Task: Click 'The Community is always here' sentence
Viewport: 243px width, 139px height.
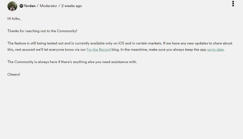Action: [x=72, y=62]
